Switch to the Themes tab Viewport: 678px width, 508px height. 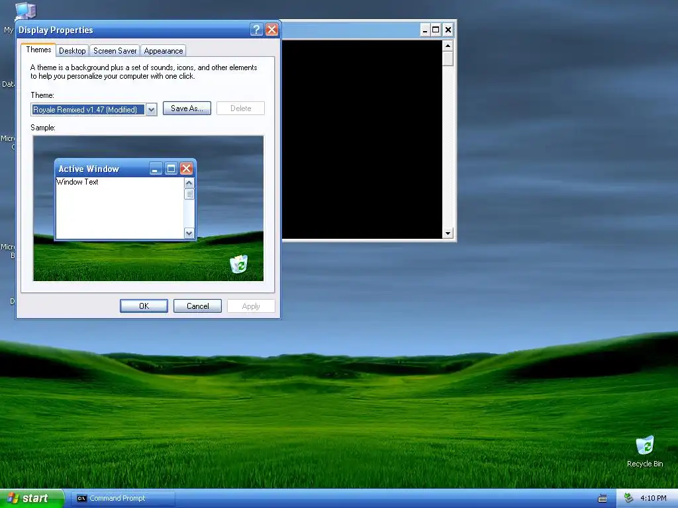pos(38,50)
